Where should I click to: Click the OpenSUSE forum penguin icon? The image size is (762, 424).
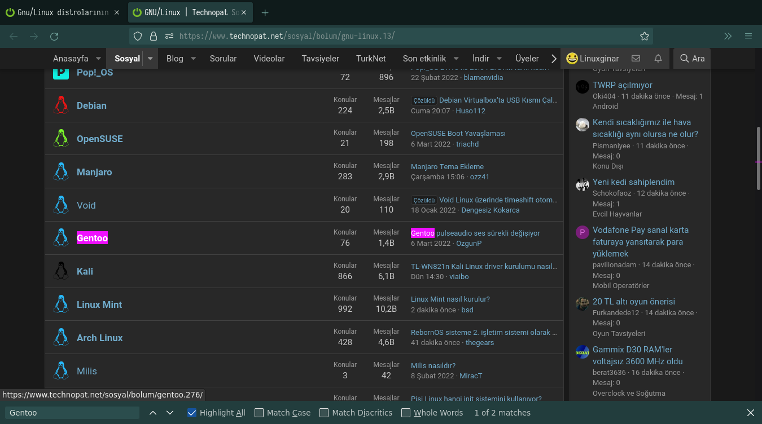(x=61, y=139)
